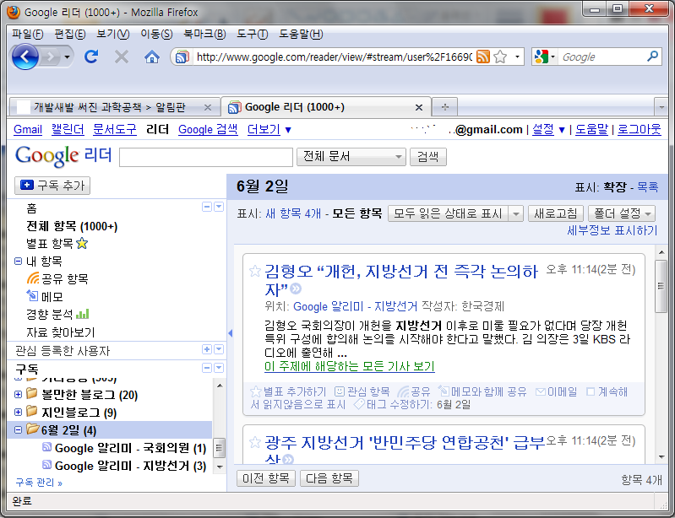Click the 이메일 envelope icon on first article
This screenshot has width=675, height=518.
coord(540,391)
